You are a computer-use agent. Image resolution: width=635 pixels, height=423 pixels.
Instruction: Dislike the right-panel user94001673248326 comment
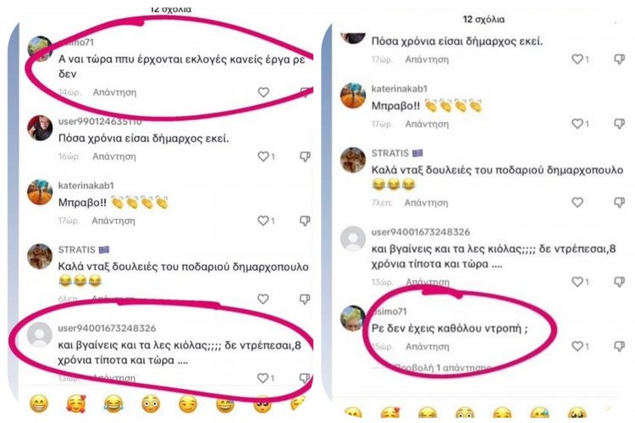coord(619,282)
